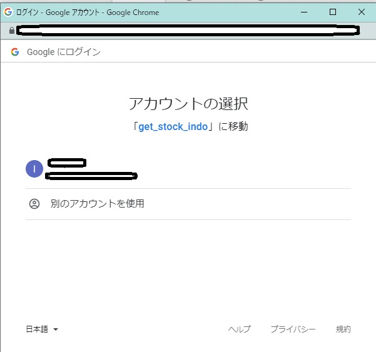The image size is (376, 352).
Task: Click the Google にログイン header text
Action: [64, 52]
